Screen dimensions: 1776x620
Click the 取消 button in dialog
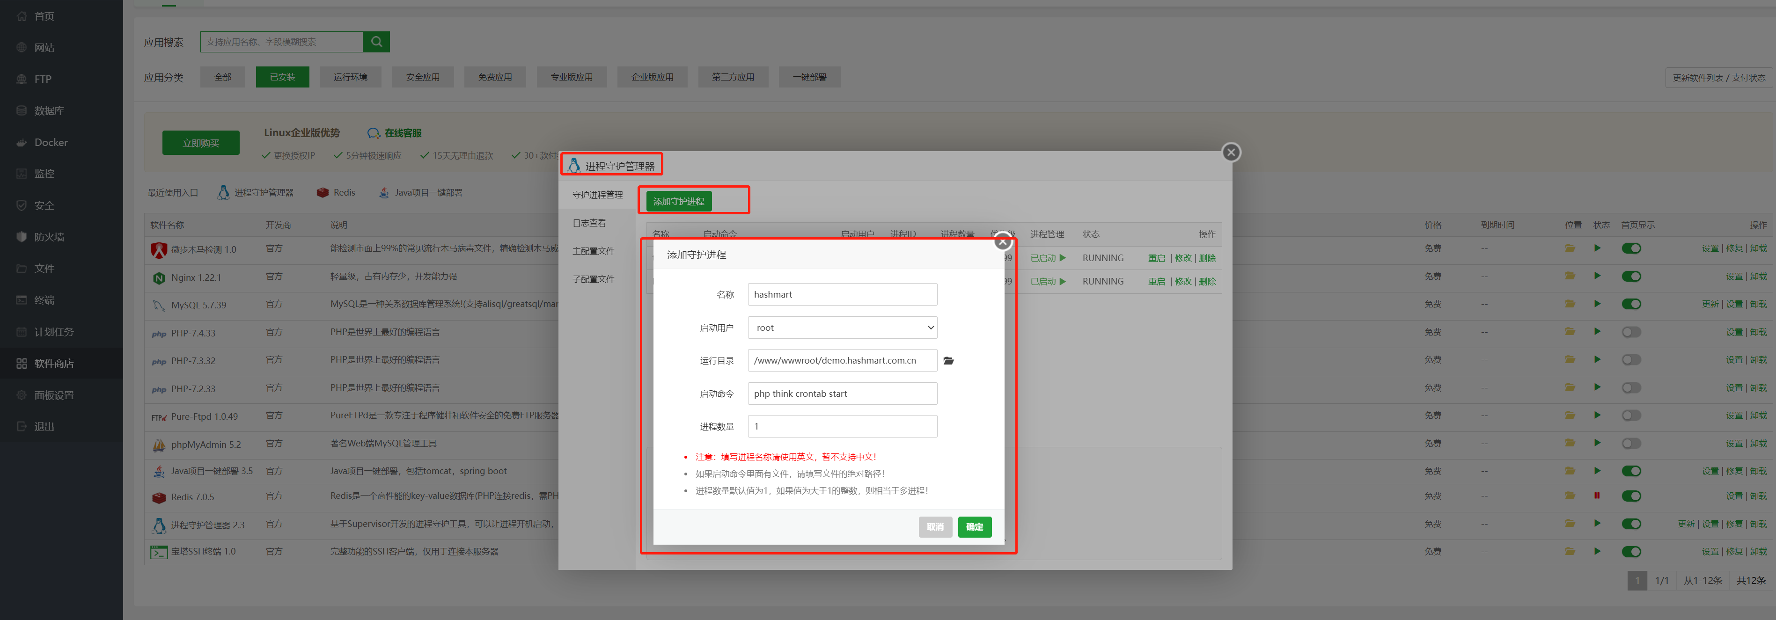tap(935, 527)
